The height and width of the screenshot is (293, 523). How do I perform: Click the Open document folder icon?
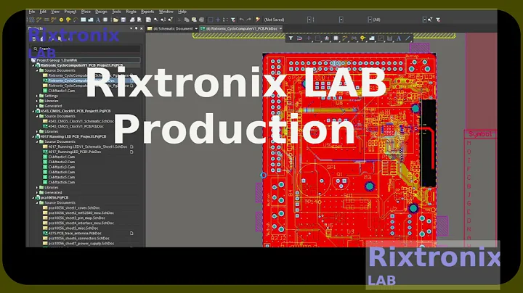coord(115,20)
